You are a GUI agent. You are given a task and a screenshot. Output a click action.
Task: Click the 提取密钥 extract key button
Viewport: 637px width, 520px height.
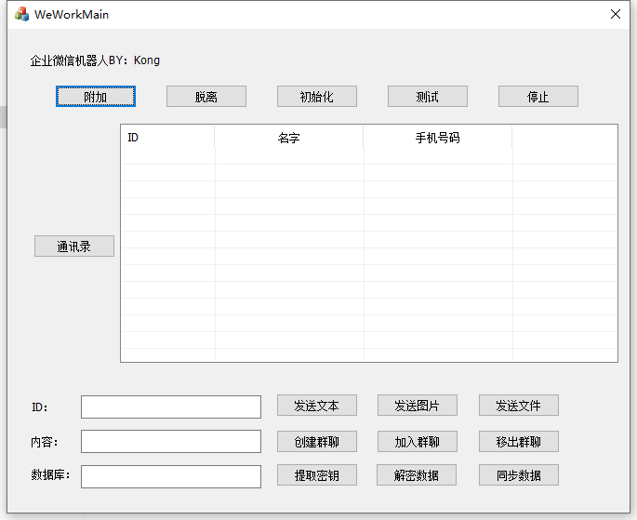pos(317,475)
